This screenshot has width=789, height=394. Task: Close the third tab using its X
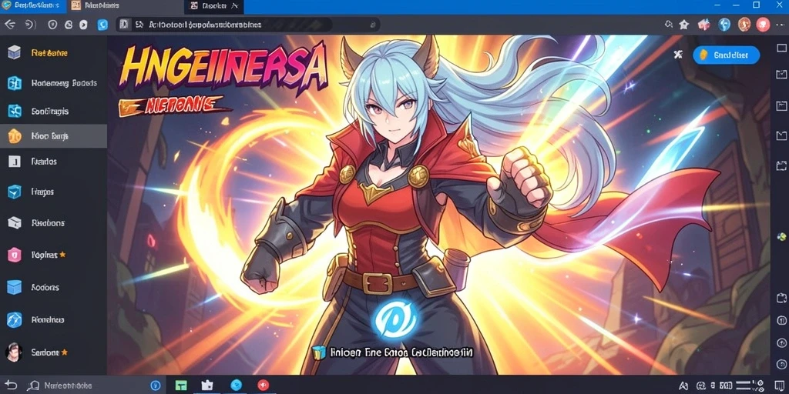234,6
